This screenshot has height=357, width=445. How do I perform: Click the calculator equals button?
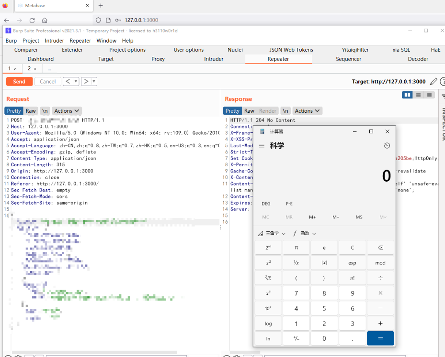coord(381,338)
